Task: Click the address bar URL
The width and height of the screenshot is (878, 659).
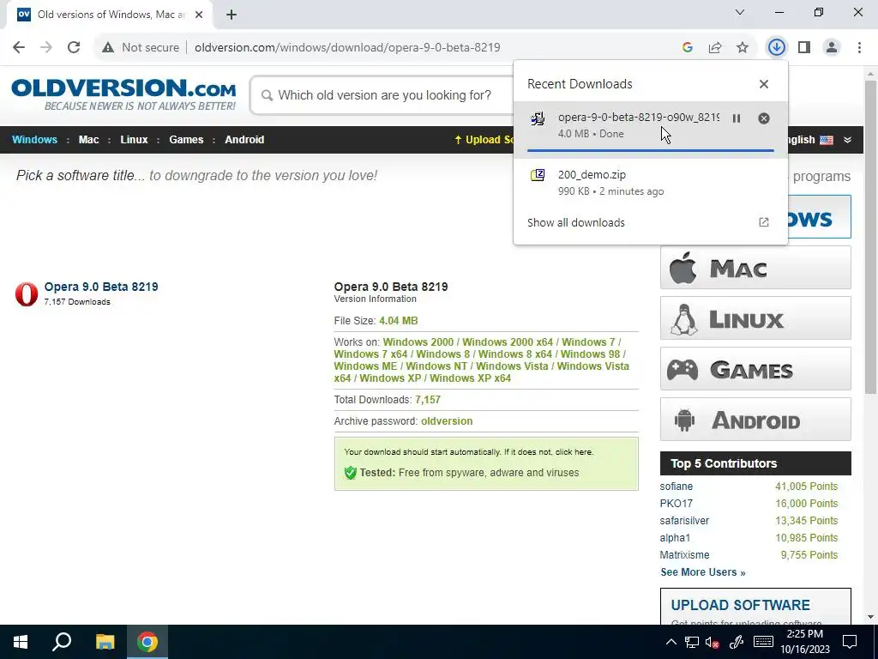Action: (347, 48)
